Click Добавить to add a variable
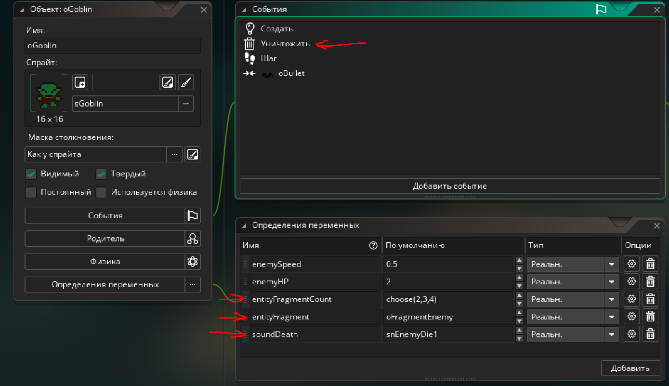Viewport: 669px width, 386px height. (630, 368)
